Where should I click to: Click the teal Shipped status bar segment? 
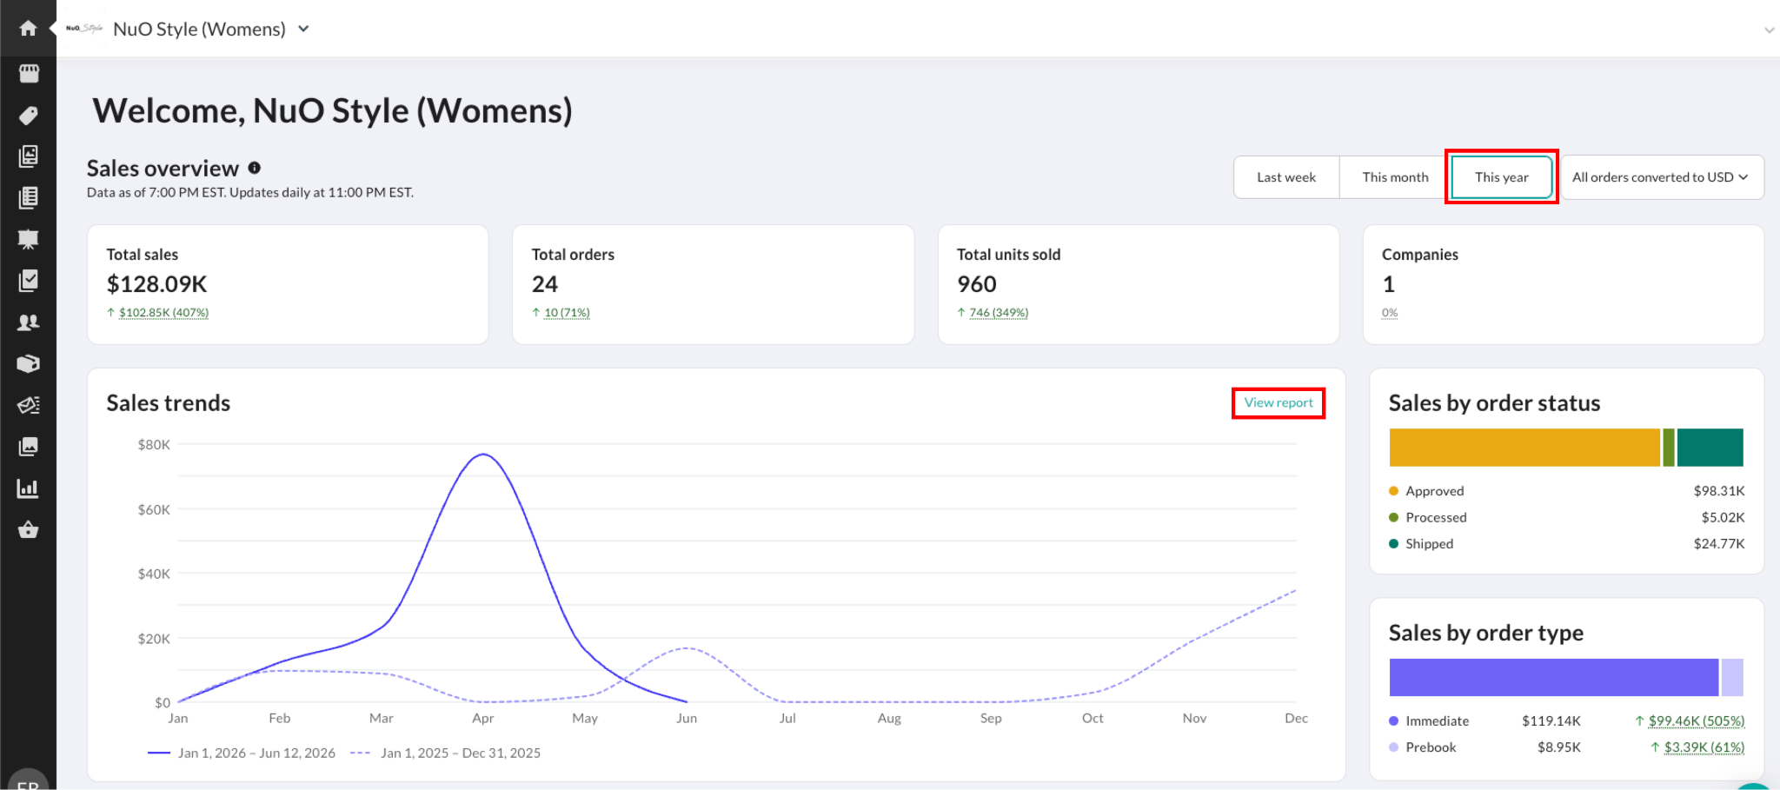pyautogui.click(x=1710, y=448)
